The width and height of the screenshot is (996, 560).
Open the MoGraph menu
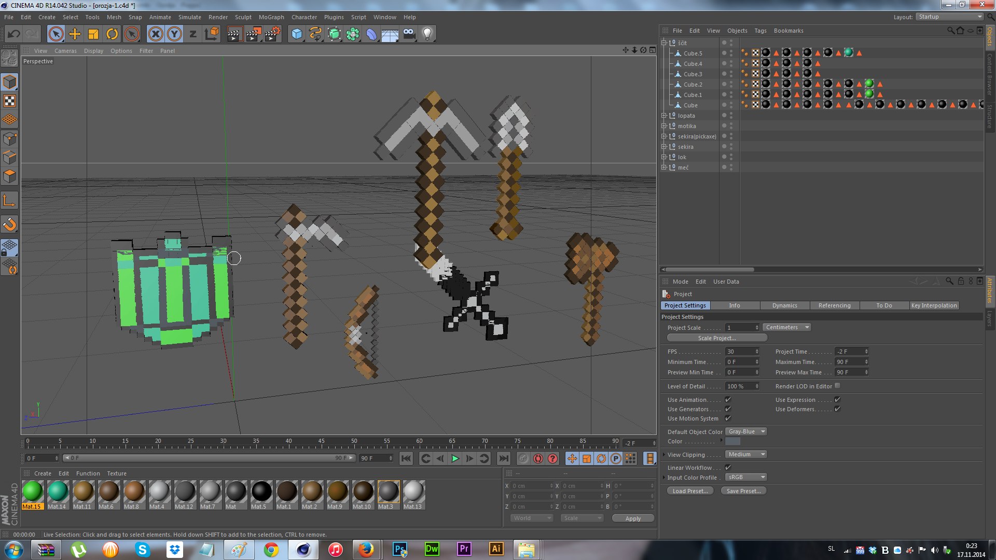coord(271,17)
